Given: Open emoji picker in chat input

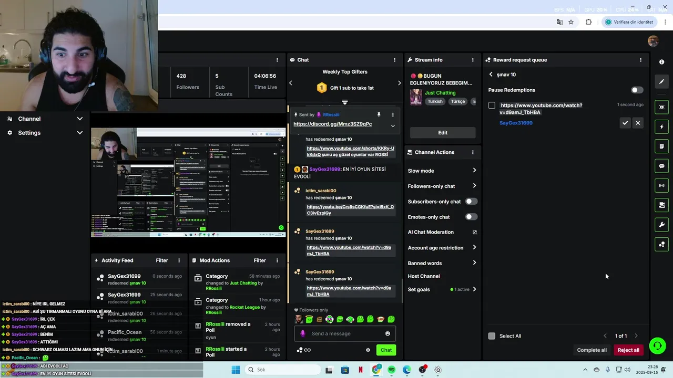Looking at the screenshot, I should pyautogui.click(x=388, y=333).
